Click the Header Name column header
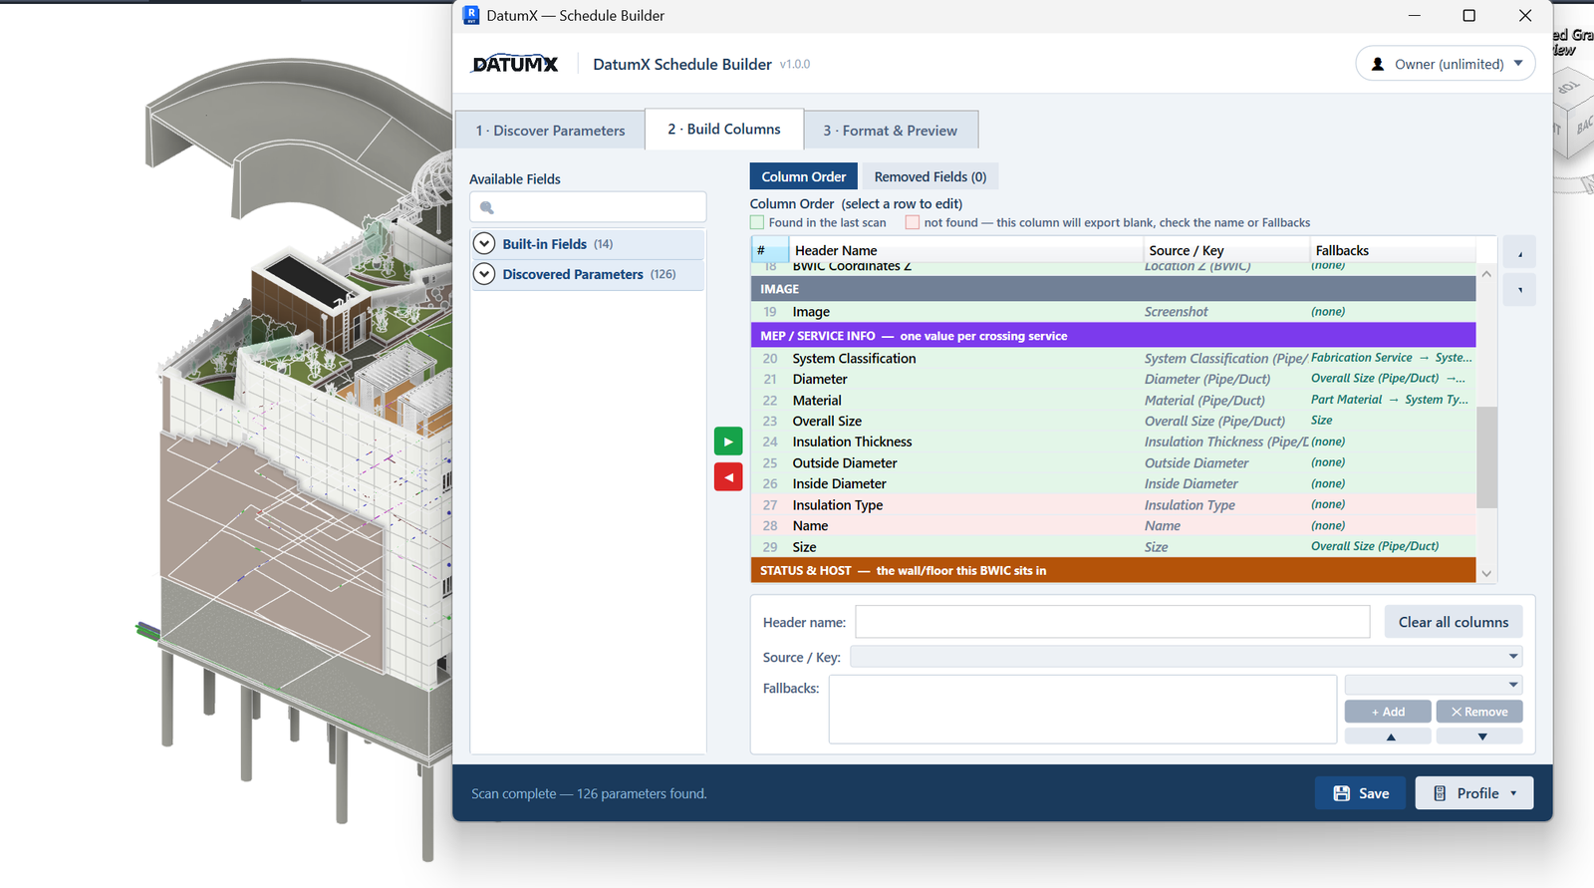 pyautogui.click(x=966, y=250)
